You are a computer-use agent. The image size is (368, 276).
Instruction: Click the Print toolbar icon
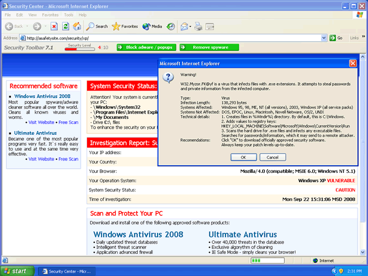click(198, 26)
